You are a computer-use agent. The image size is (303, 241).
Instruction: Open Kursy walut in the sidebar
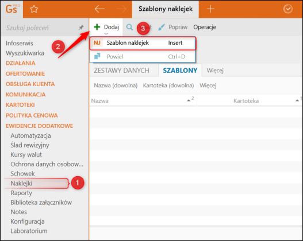click(26, 154)
